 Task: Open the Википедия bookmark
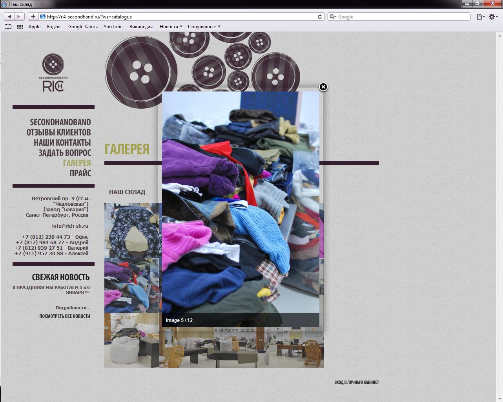[x=141, y=27]
